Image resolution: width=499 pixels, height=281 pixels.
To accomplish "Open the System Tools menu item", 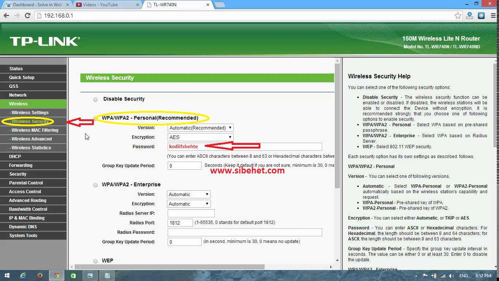I will pyautogui.click(x=33, y=236).
